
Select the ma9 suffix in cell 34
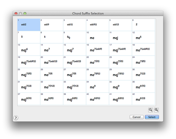click(x=98, y=86)
